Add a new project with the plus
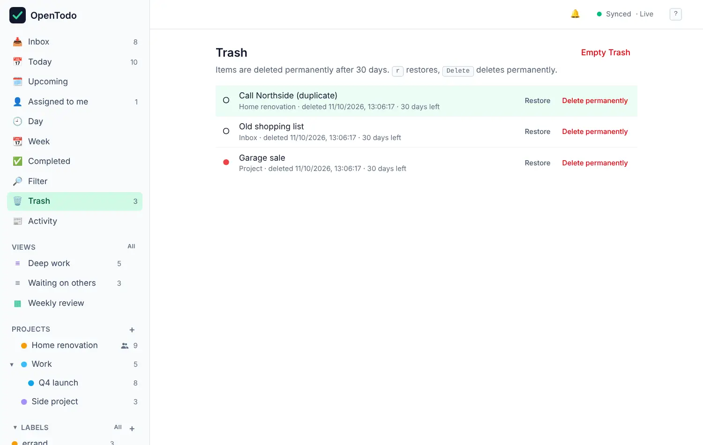 click(x=132, y=330)
